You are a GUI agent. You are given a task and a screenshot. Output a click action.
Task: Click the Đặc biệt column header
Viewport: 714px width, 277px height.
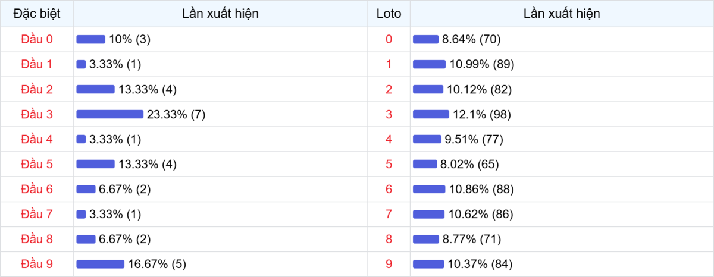tap(37, 14)
